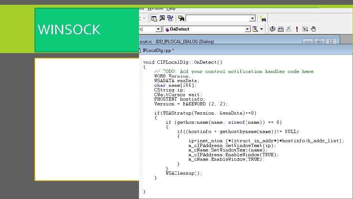This screenshot has width=353, height=199.
Task: Click the 'm_cIPAddress.EnableWindow(TRUE);' line
Action: coord(234,155)
